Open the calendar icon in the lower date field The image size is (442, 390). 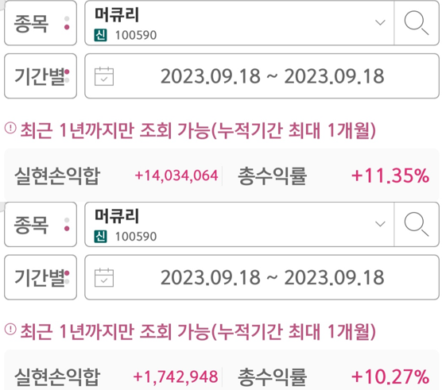[x=104, y=278]
